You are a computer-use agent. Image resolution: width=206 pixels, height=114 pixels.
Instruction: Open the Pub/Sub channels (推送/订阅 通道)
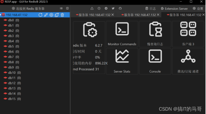point(188,61)
